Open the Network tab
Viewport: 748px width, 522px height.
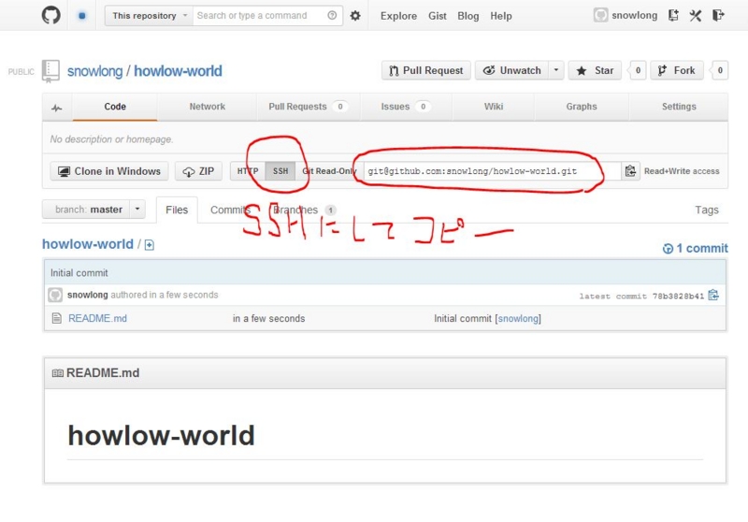pyautogui.click(x=207, y=107)
